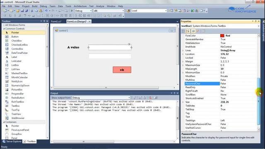Select the TextAlign property row
Image resolution: width=265 pixels, height=149 pixels.
[221, 120]
